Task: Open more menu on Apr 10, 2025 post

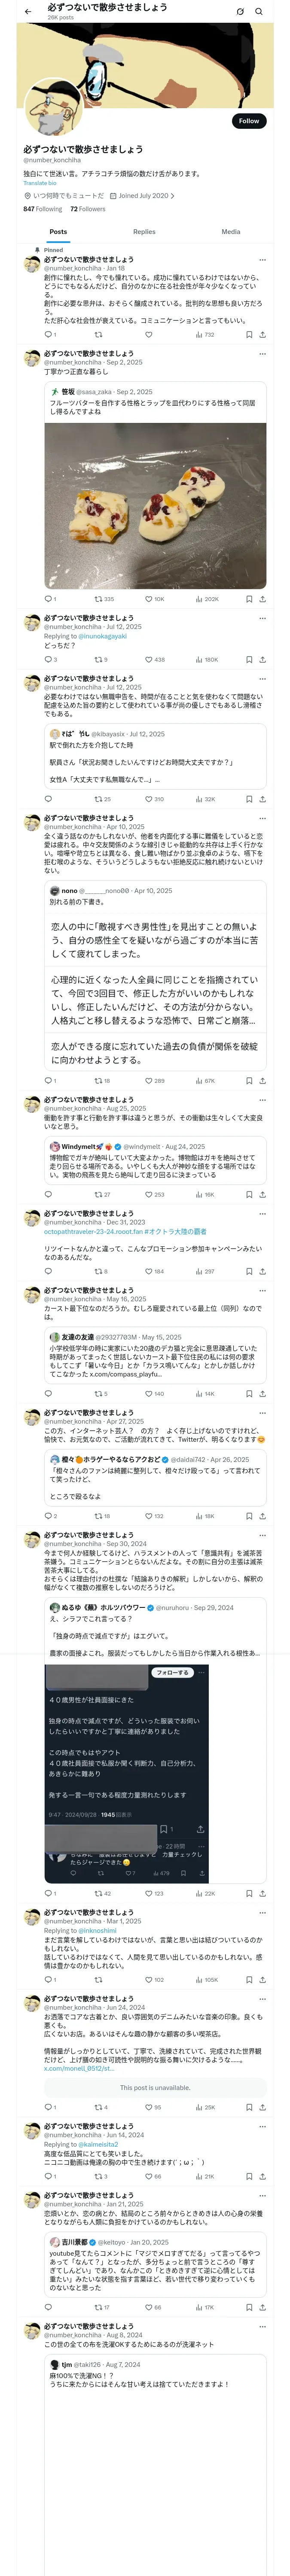Action: click(x=262, y=818)
